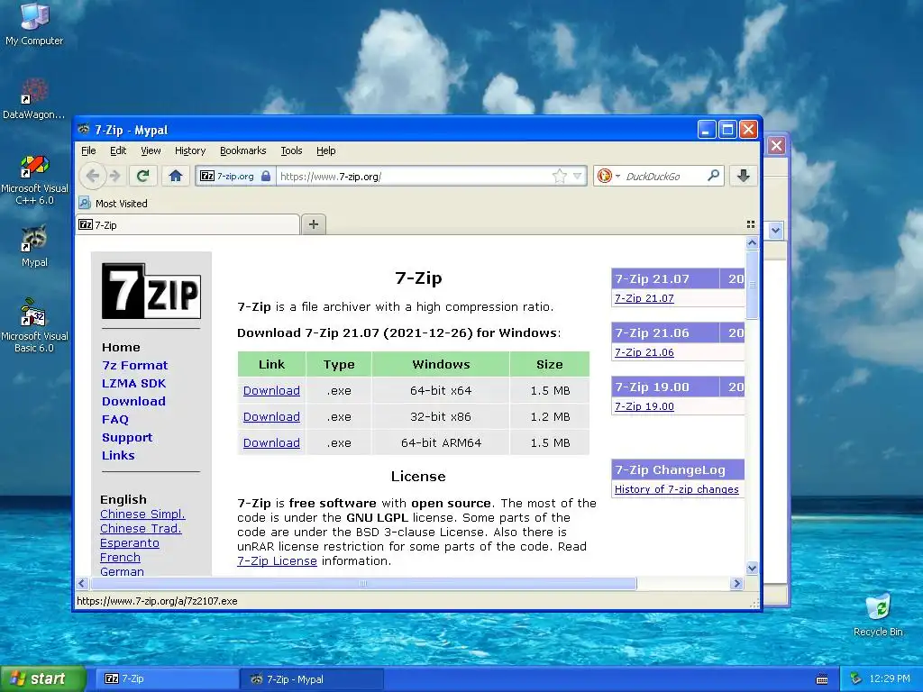The image size is (923, 692).
Task: Download the 32-bit x86 exe
Action: 271,416
